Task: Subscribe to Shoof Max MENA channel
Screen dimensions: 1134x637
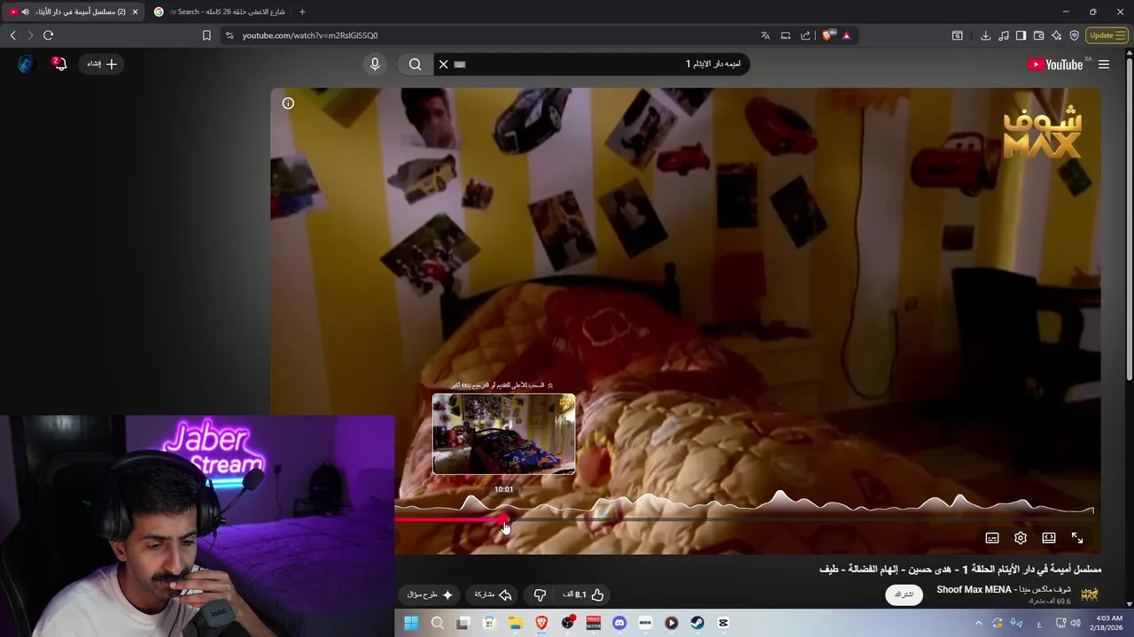Action: [904, 595]
